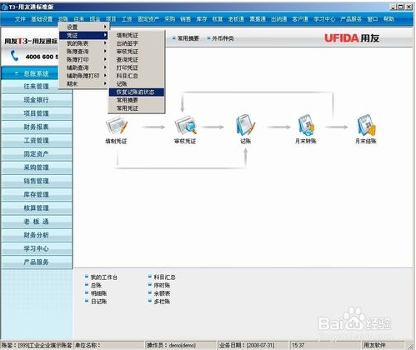Open the 工资管理 sidebar module
The width and height of the screenshot is (416, 350).
point(37,141)
